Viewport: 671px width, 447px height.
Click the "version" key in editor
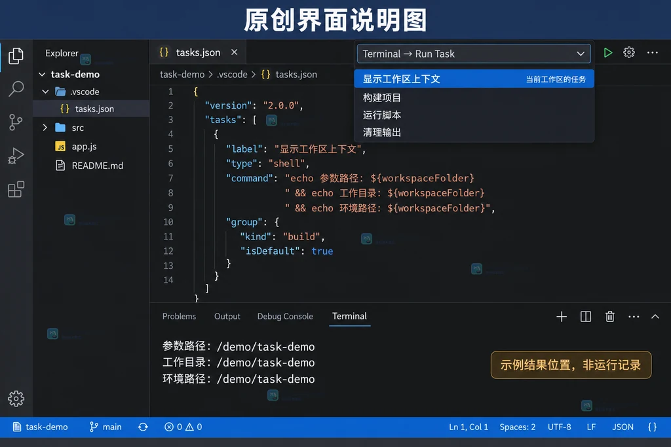(x=229, y=105)
